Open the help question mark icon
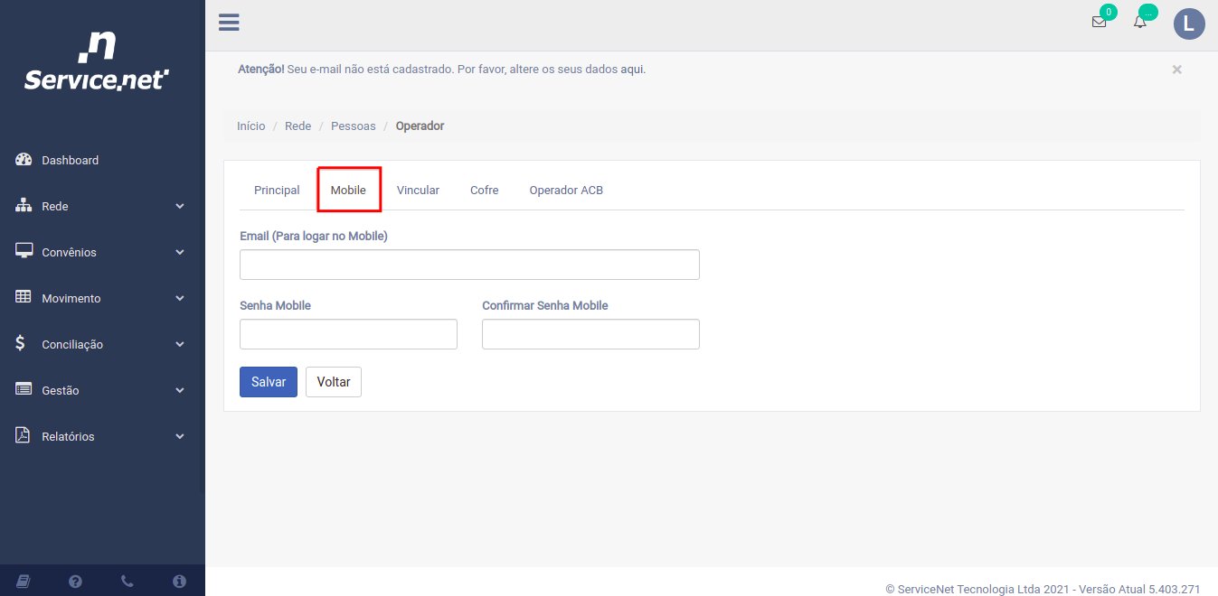This screenshot has width=1218, height=596. (76, 581)
